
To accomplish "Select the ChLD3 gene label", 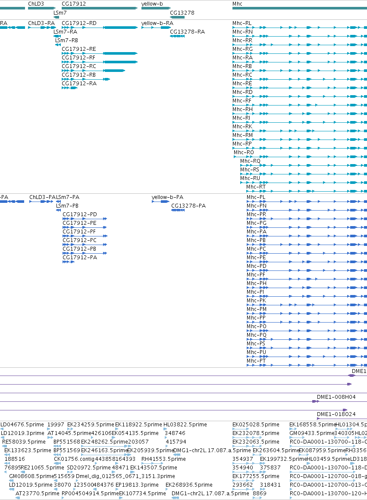I will pos(36,4).
